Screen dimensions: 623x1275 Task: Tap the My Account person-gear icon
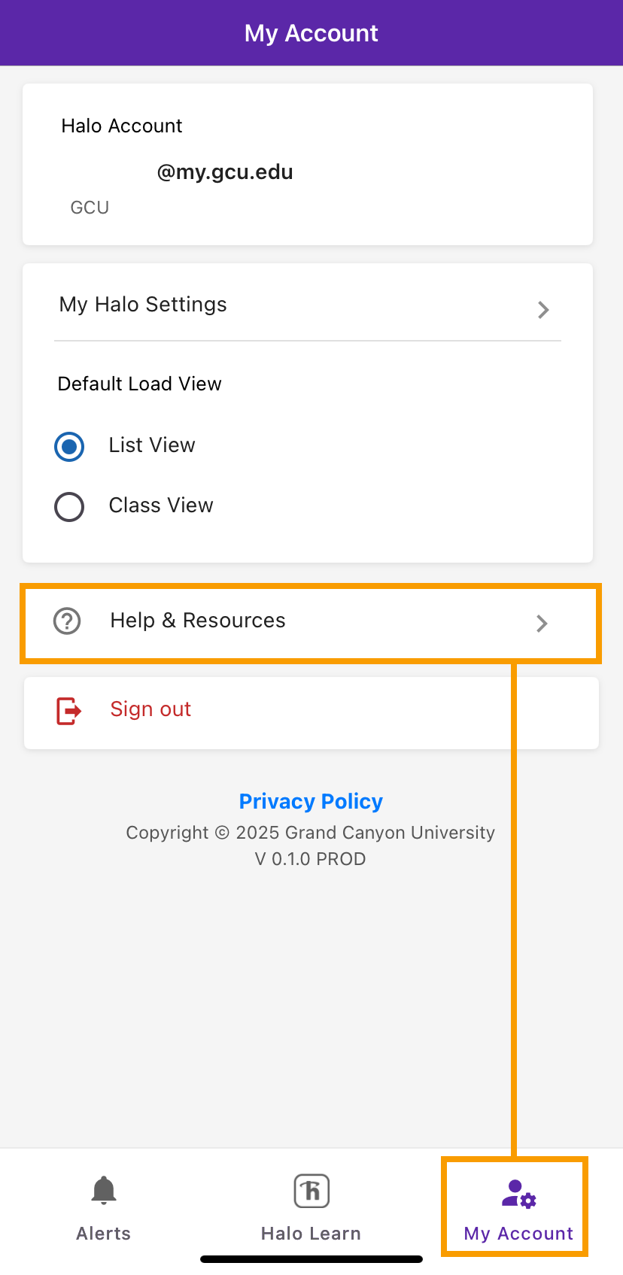click(518, 1193)
